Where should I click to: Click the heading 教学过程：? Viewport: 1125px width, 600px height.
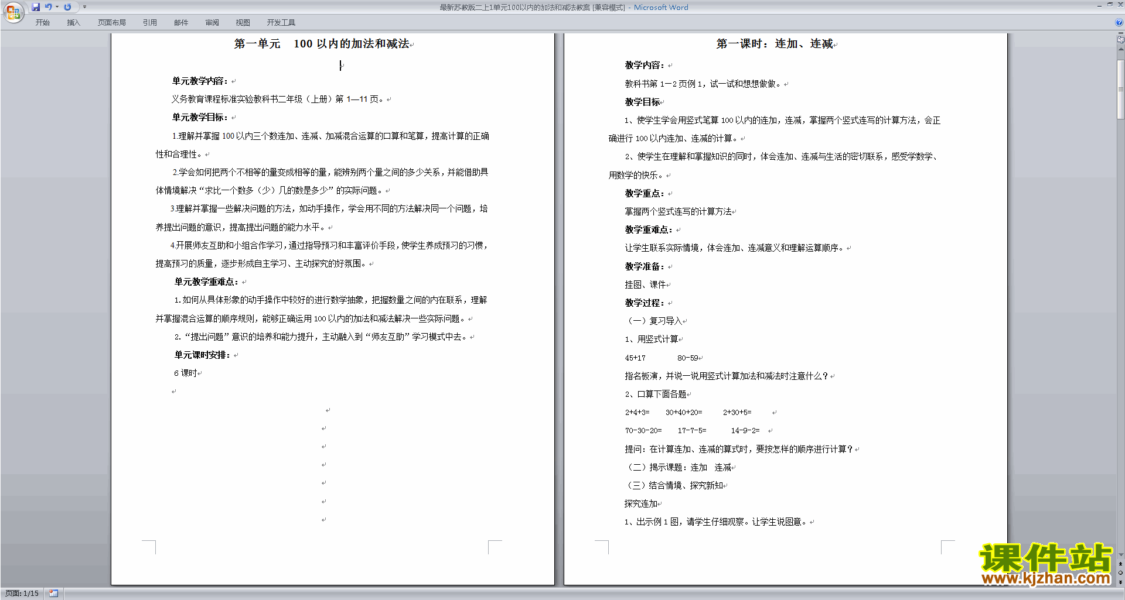click(645, 303)
